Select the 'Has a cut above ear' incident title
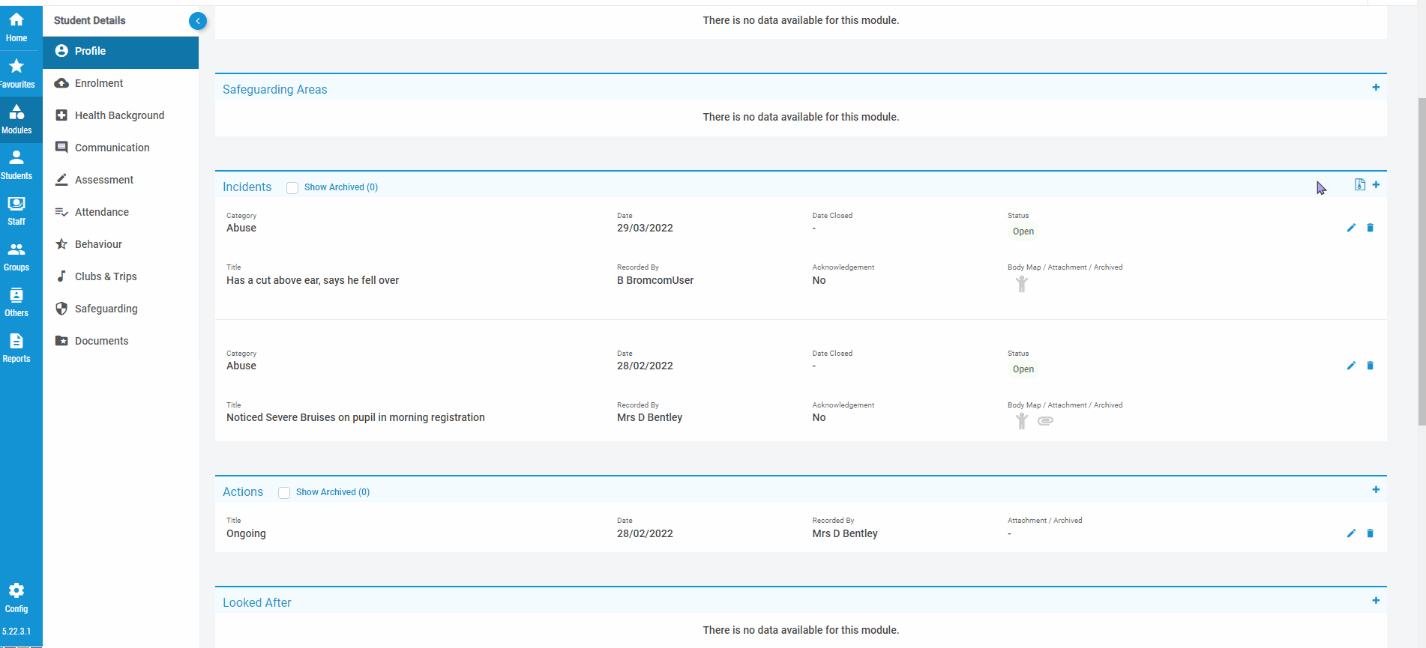 (313, 280)
